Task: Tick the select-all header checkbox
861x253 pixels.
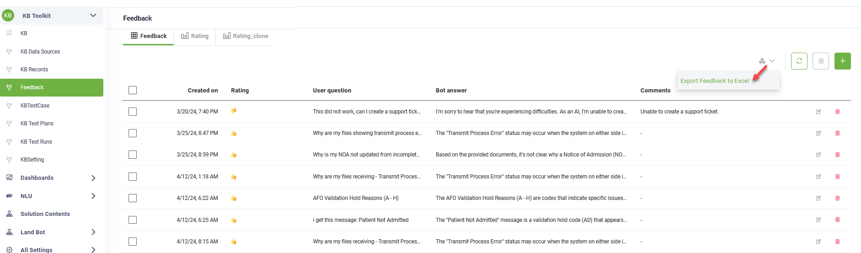Action: coord(133,90)
